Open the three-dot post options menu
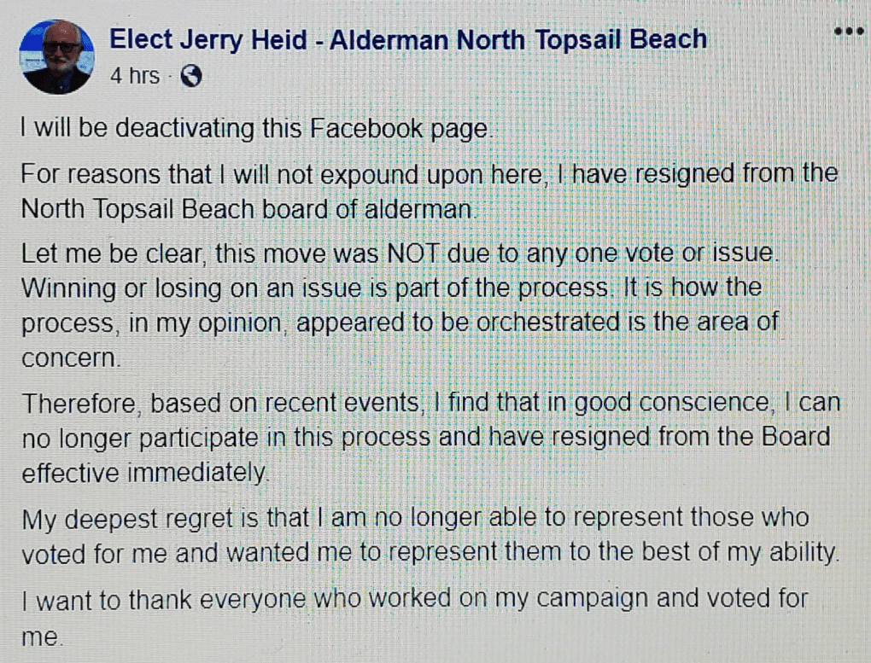 tap(848, 32)
